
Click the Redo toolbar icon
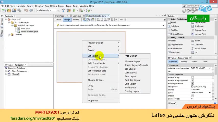click(x=31, y=10)
